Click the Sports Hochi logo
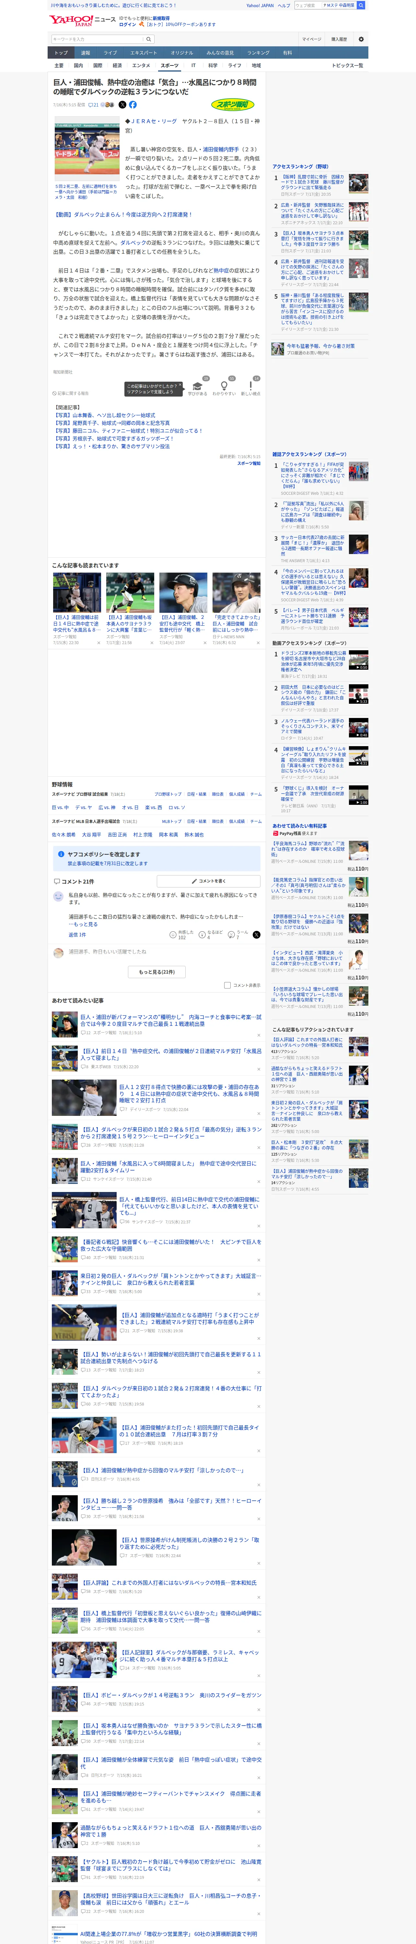 click(233, 105)
